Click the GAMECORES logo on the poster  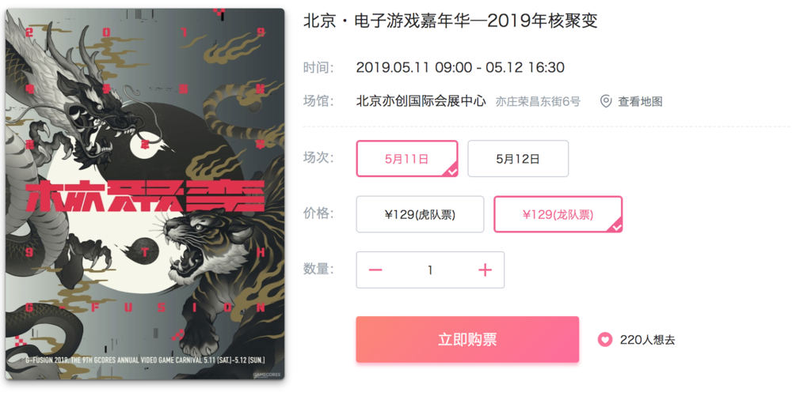tap(267, 375)
